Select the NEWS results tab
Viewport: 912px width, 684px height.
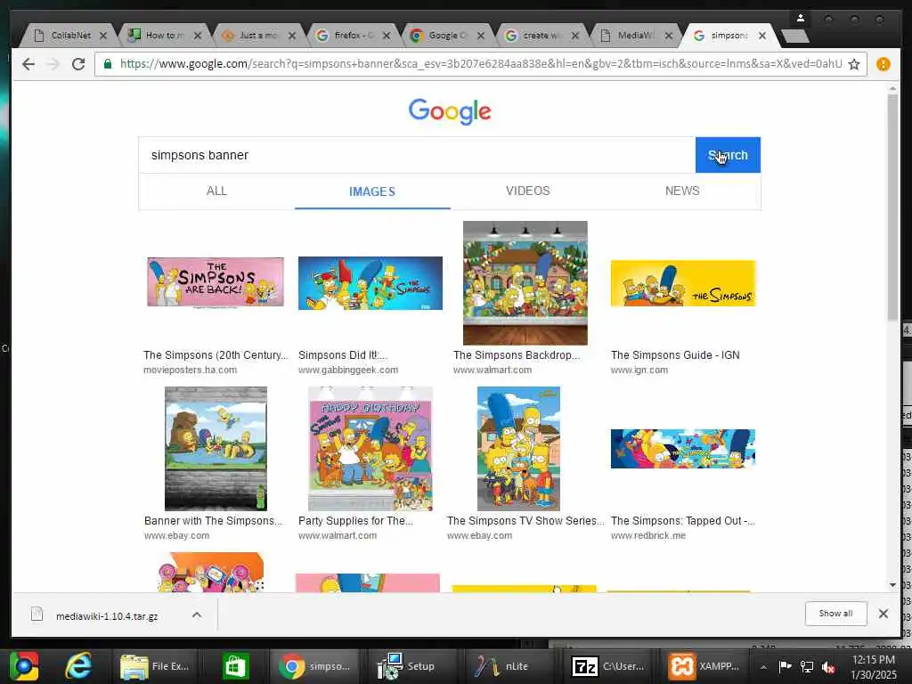coord(682,191)
